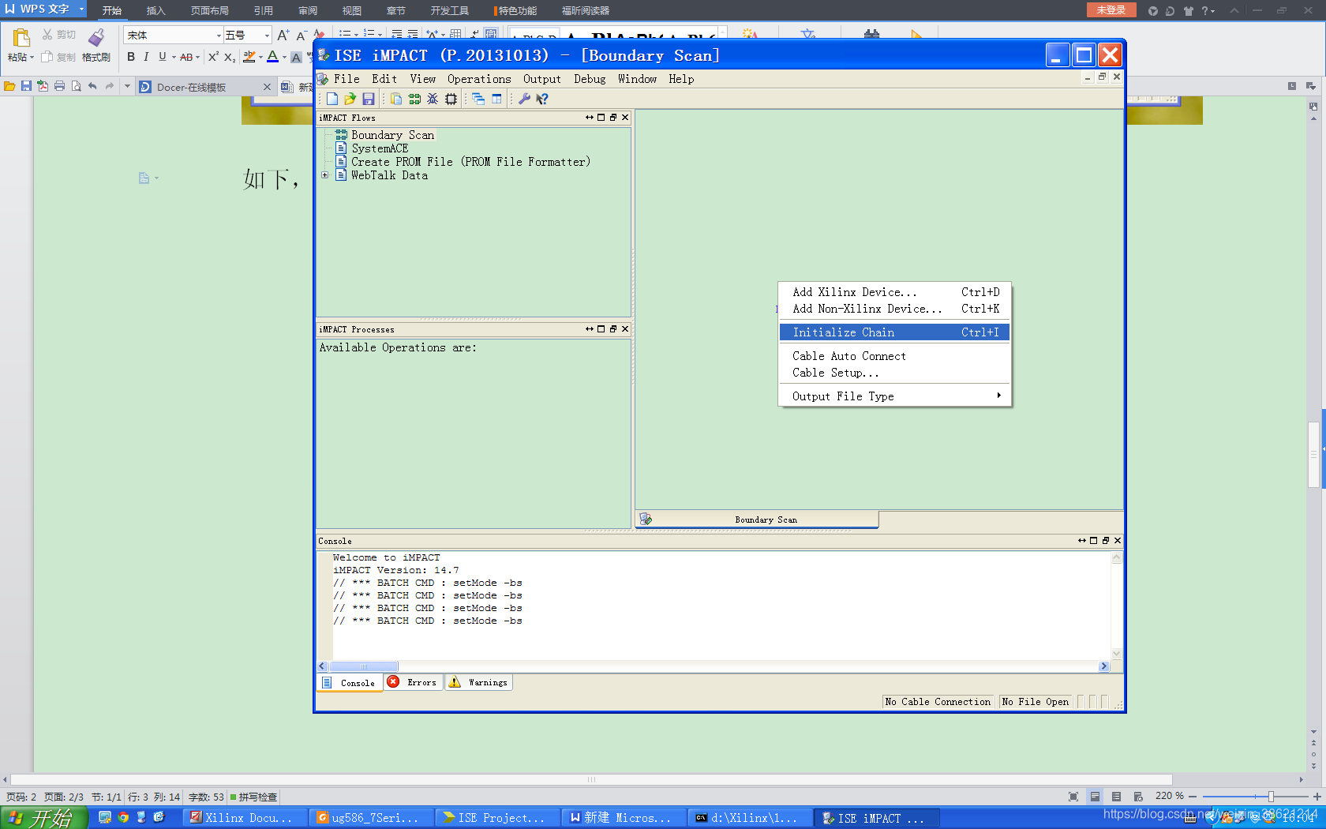Open the font color dropdown arrow
The height and width of the screenshot is (829, 1326).
(x=284, y=57)
